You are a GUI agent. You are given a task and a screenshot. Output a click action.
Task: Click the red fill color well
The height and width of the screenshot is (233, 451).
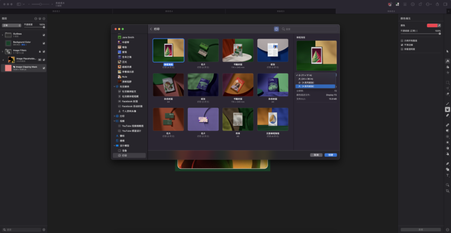(432, 25)
